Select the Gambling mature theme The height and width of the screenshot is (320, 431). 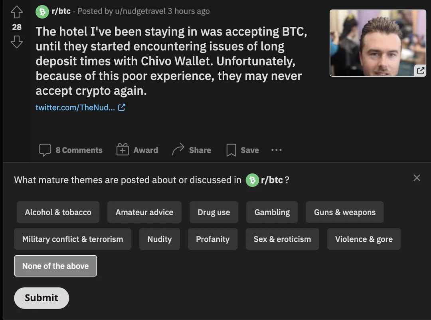[x=272, y=212]
